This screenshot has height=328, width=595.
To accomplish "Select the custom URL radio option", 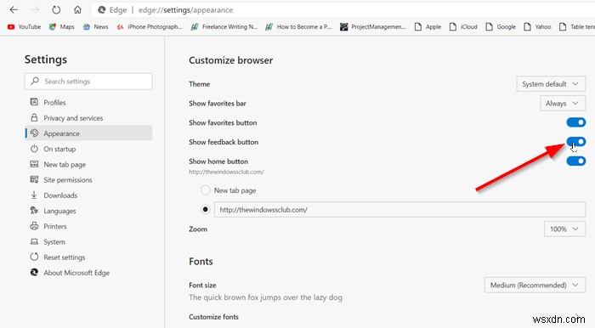I will click(x=206, y=209).
